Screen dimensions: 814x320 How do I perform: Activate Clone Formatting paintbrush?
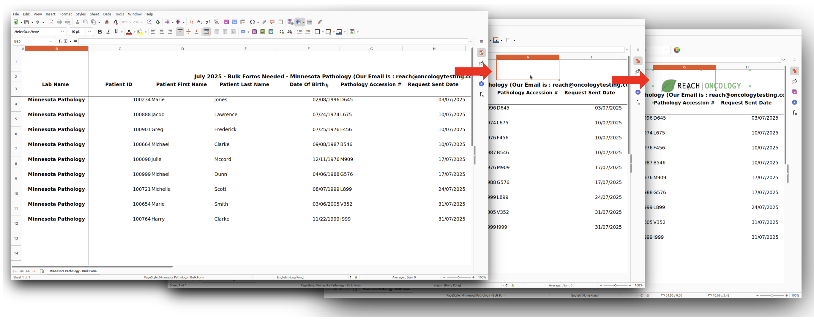click(107, 22)
